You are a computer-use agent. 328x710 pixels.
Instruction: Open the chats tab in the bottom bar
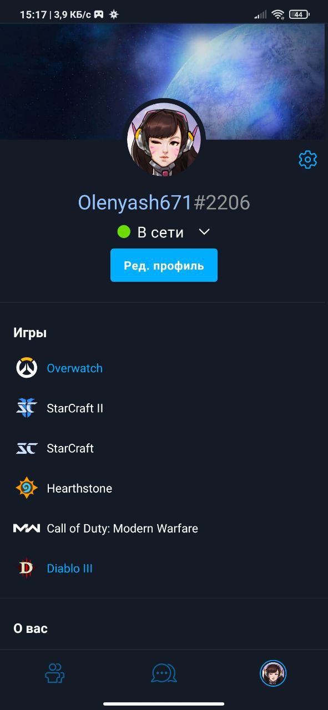pos(164,673)
